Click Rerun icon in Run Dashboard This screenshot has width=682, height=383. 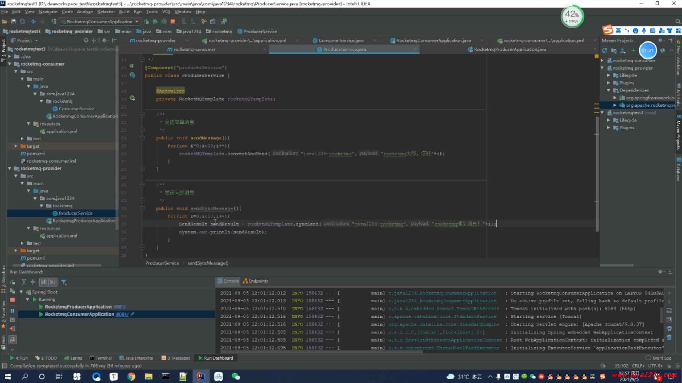tap(12, 282)
